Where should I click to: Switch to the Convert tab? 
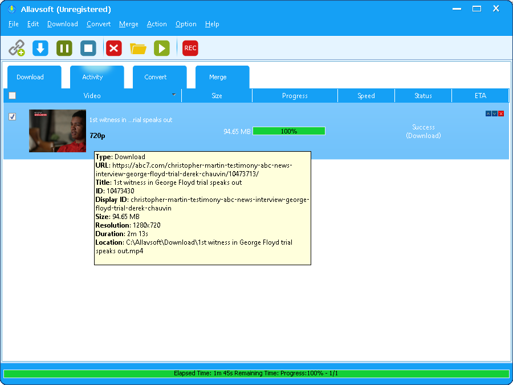pos(160,77)
